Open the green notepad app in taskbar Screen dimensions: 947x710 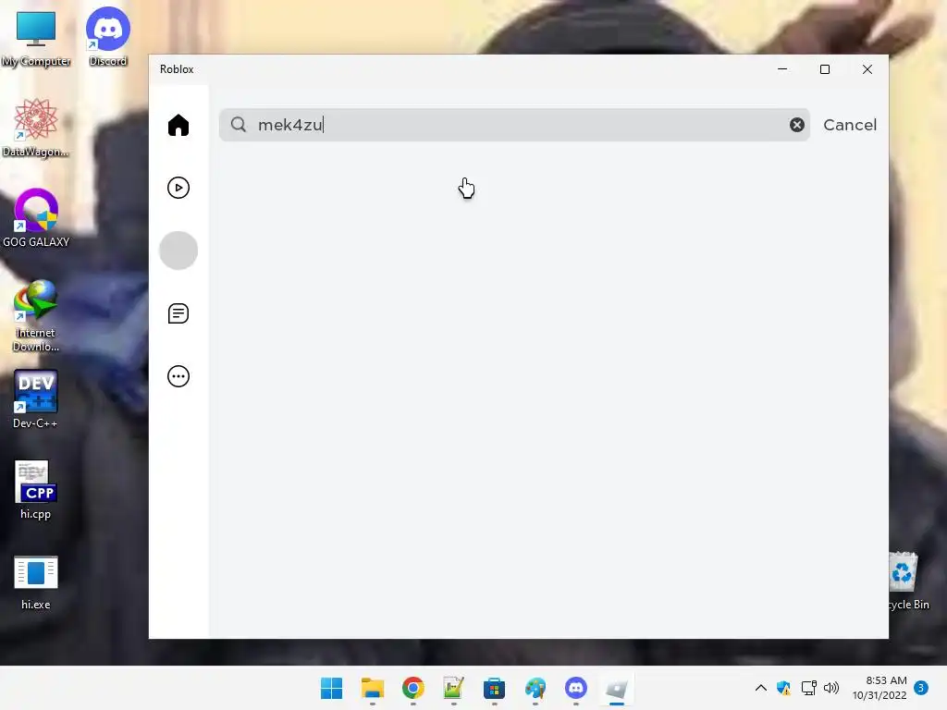click(453, 688)
